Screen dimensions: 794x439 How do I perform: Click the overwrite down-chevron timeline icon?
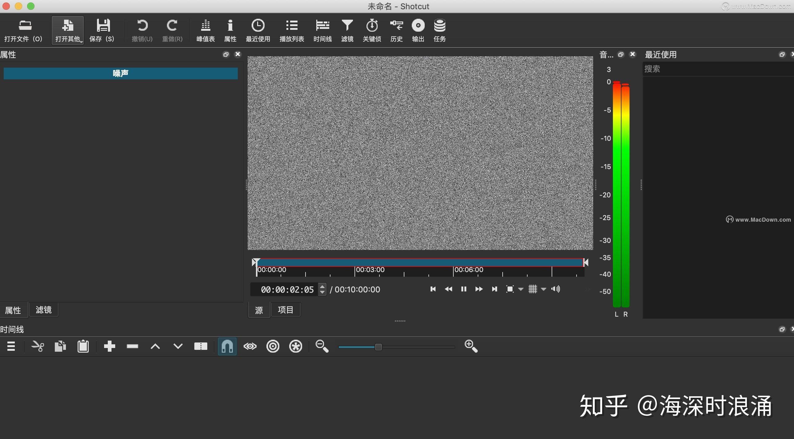click(x=178, y=346)
